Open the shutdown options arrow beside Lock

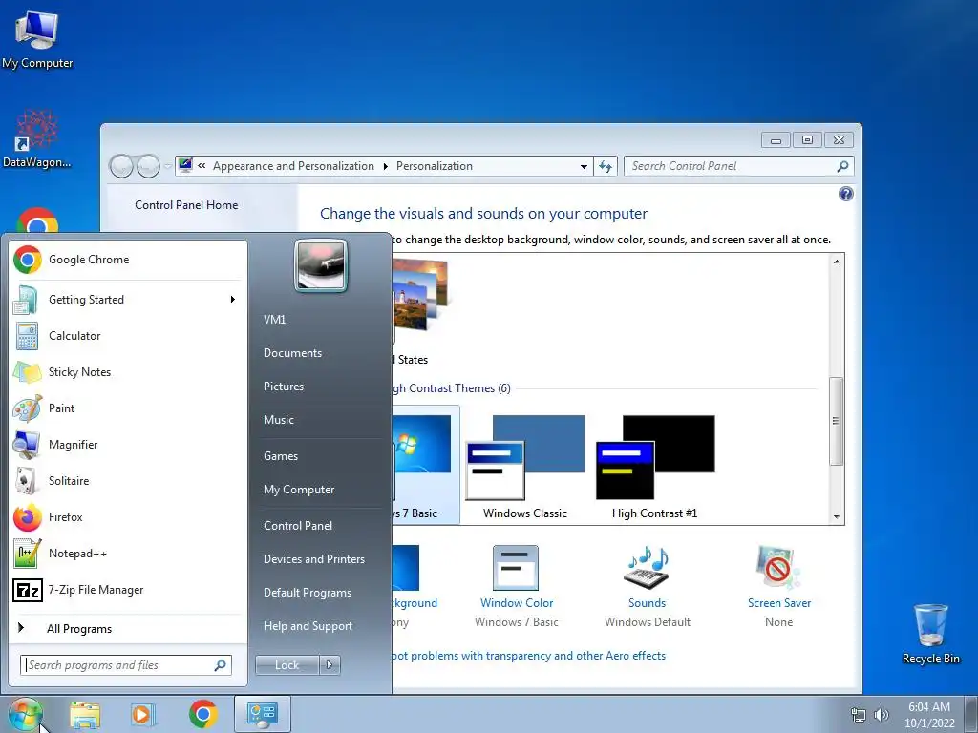(x=330, y=665)
